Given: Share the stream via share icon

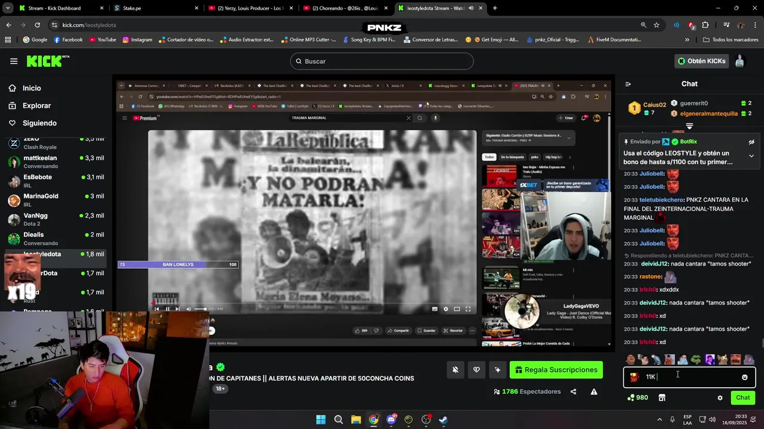Looking at the screenshot, I should 574,391.
